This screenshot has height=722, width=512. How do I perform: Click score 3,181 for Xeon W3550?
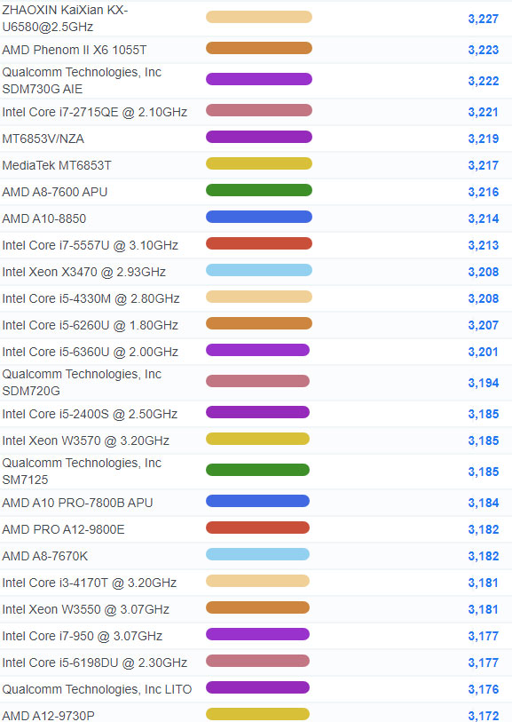tap(484, 609)
